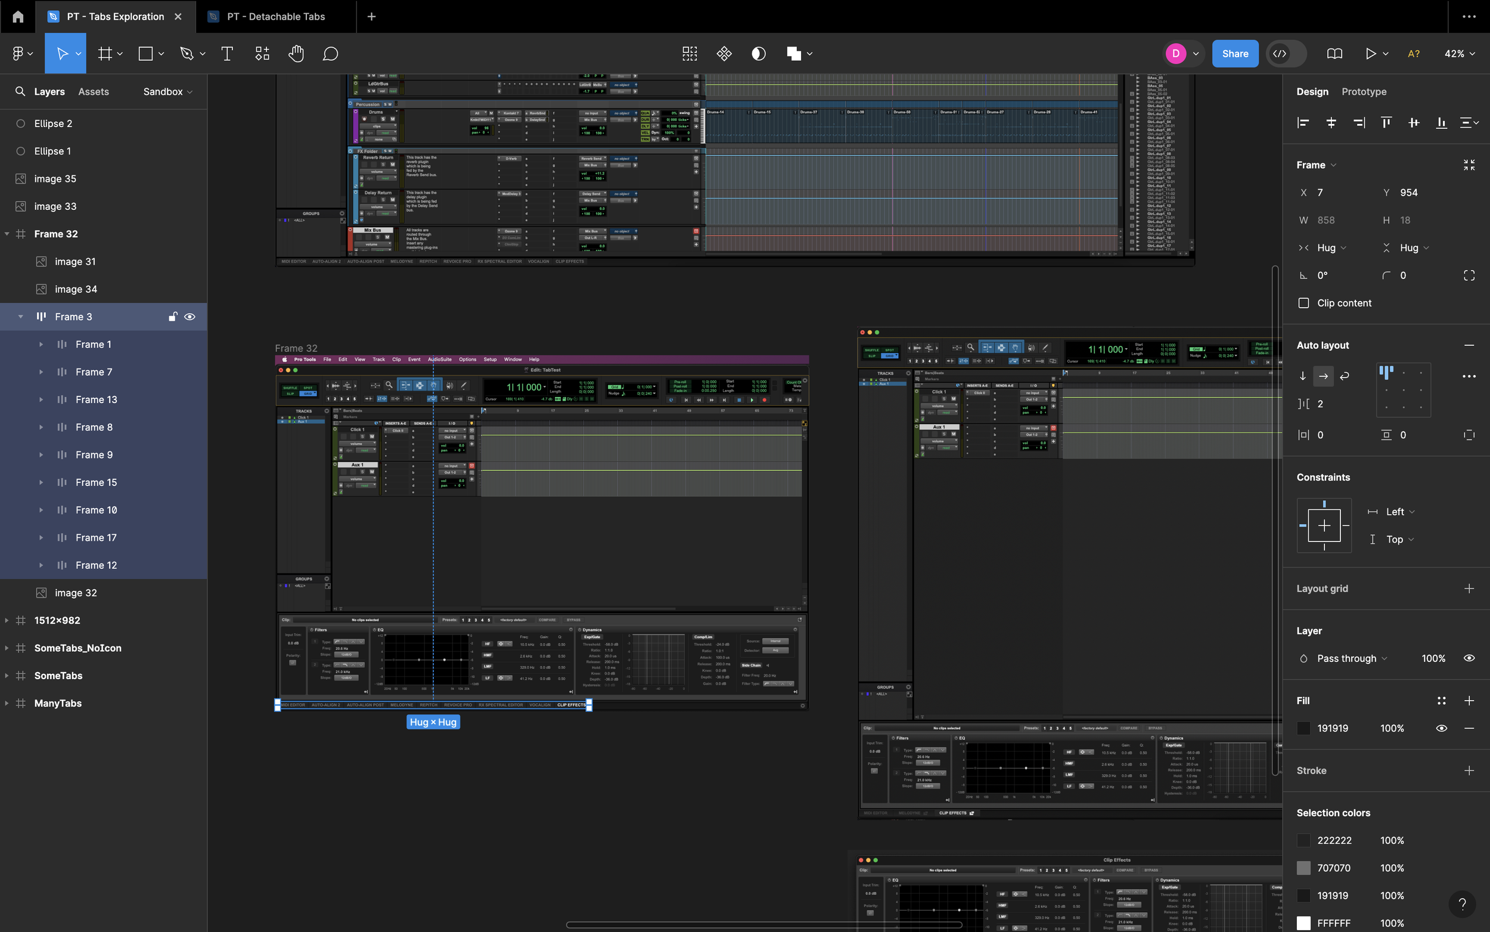Select the Hand tool
The width and height of the screenshot is (1490, 932).
click(296, 54)
